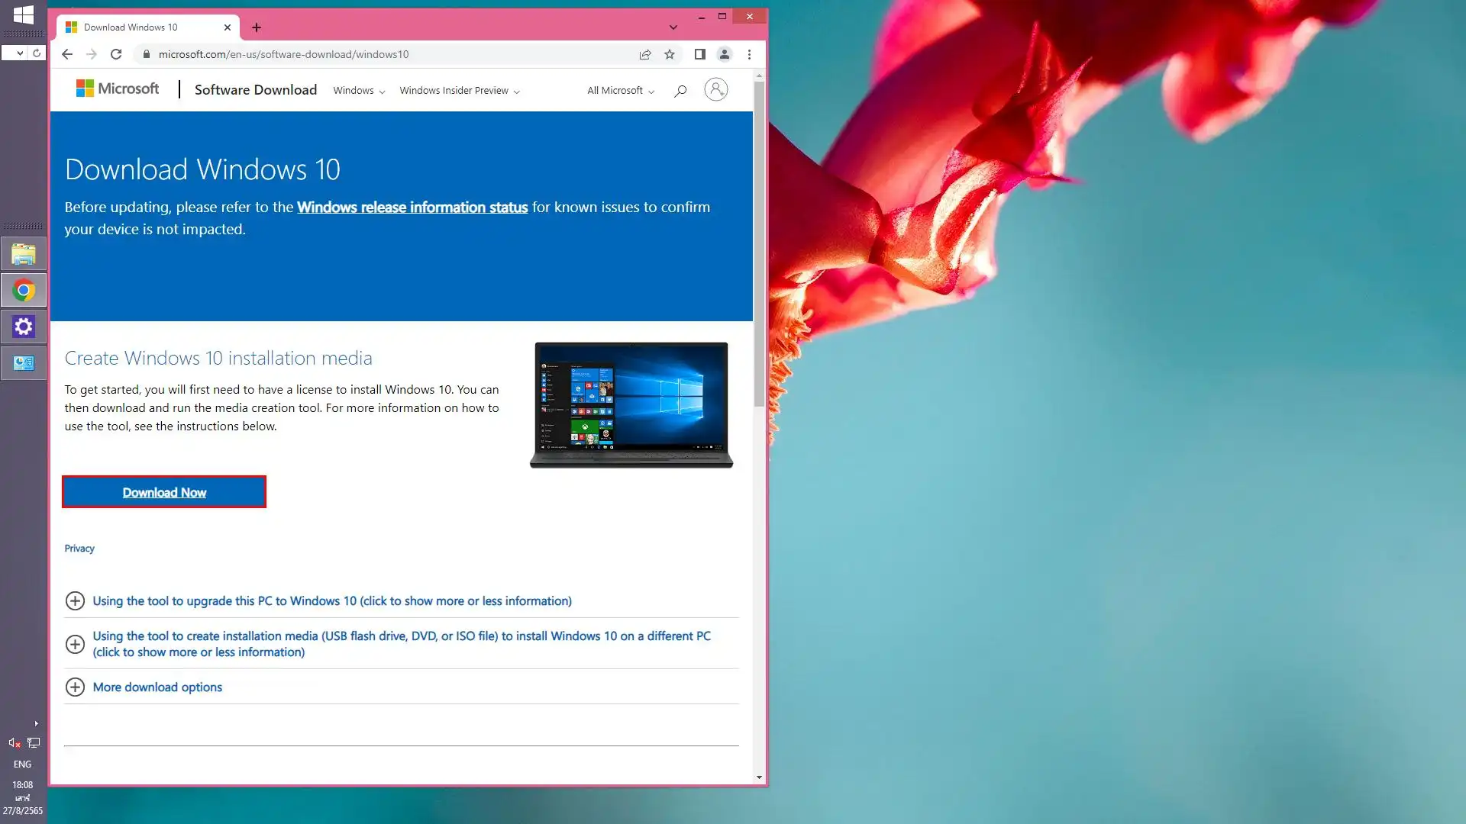Click the browser back arrow
The height and width of the screenshot is (824, 1466).
pyautogui.click(x=67, y=54)
